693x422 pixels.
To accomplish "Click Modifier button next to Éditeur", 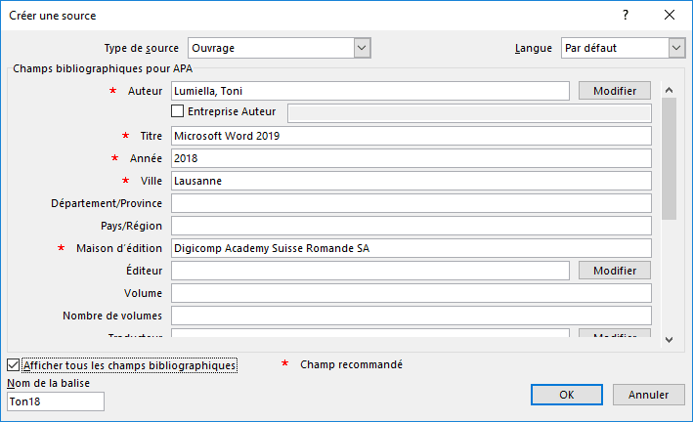I will tap(615, 271).
